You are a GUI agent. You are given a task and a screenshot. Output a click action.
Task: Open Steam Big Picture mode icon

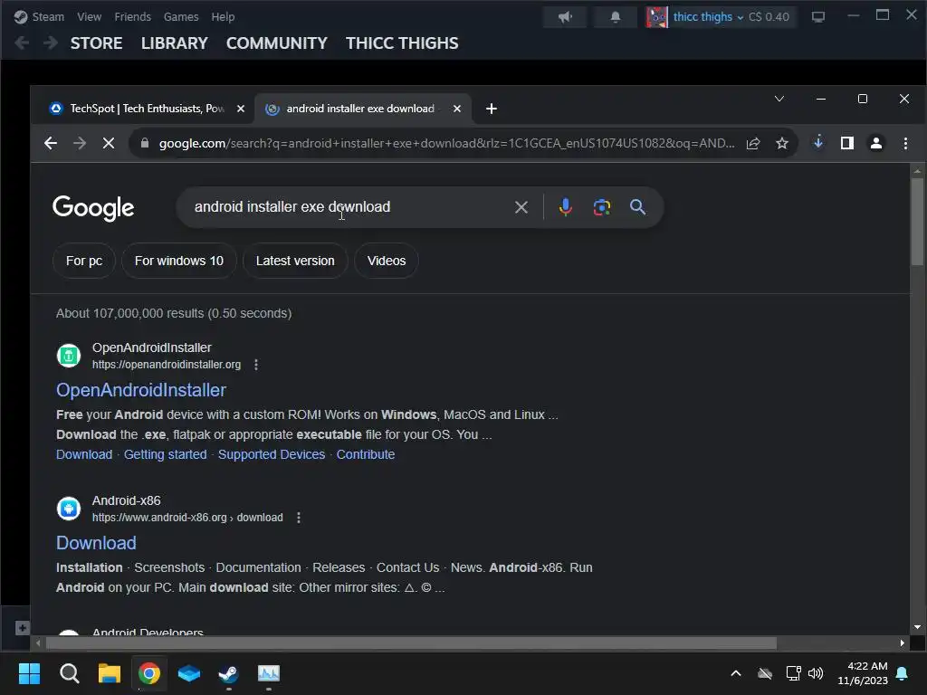click(818, 17)
